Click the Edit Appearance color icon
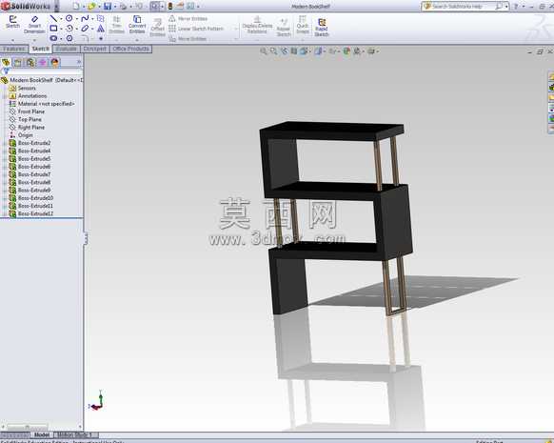The image size is (554, 443). point(346,51)
